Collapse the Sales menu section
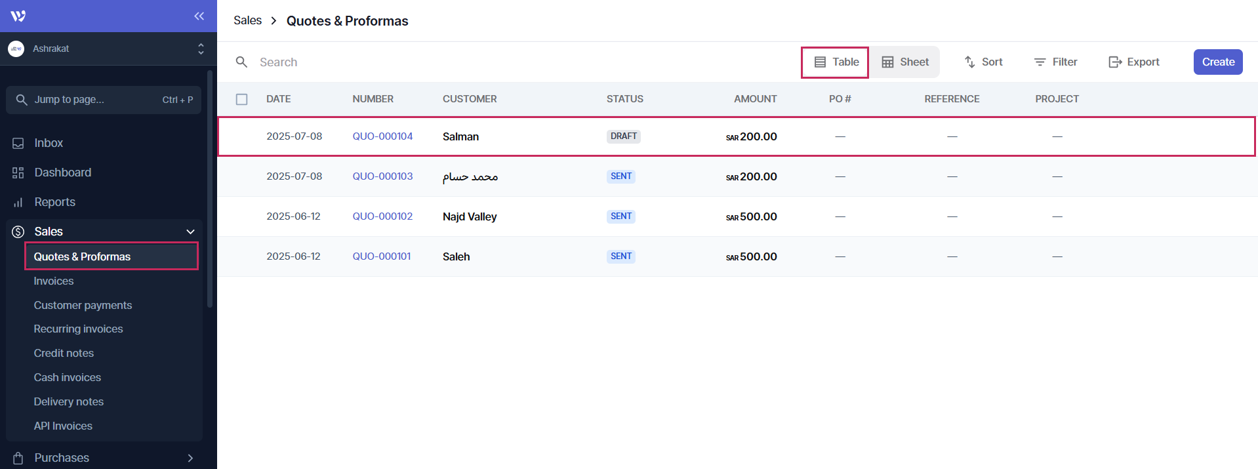 (x=190, y=232)
